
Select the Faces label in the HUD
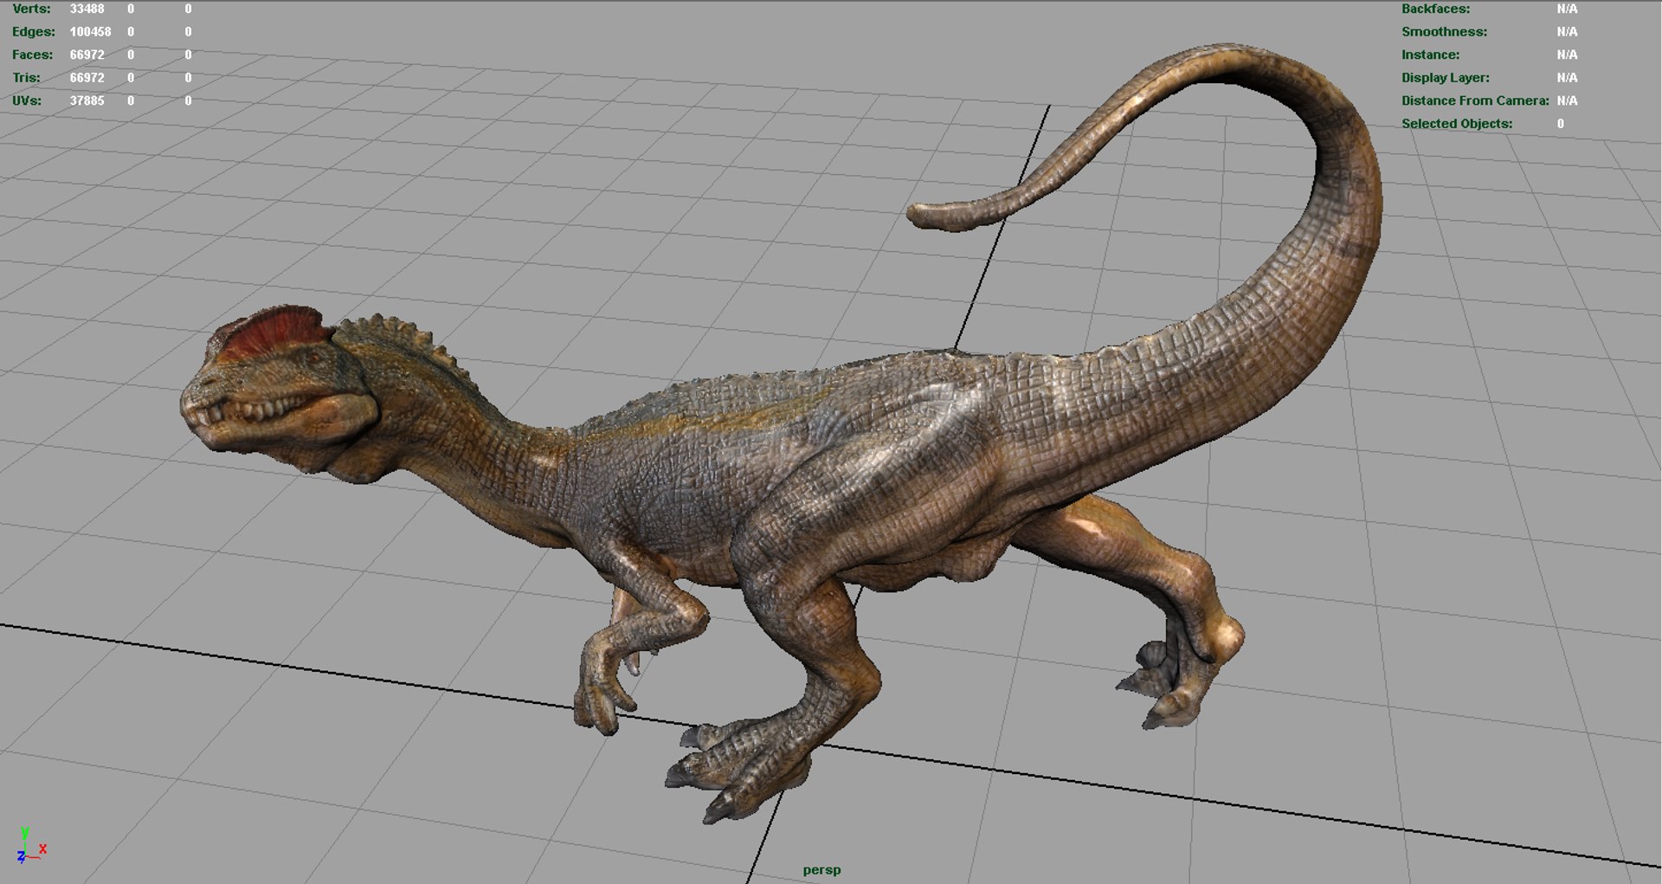32,55
